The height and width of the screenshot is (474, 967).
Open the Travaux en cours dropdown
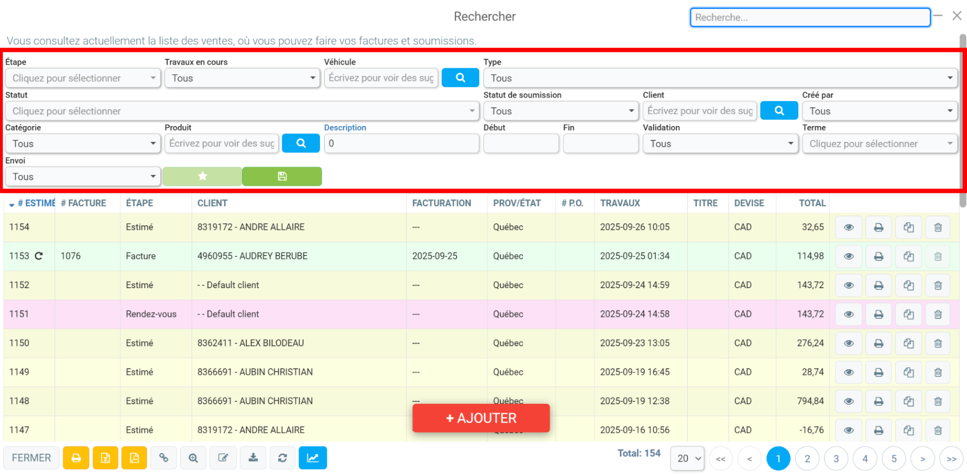(x=243, y=78)
